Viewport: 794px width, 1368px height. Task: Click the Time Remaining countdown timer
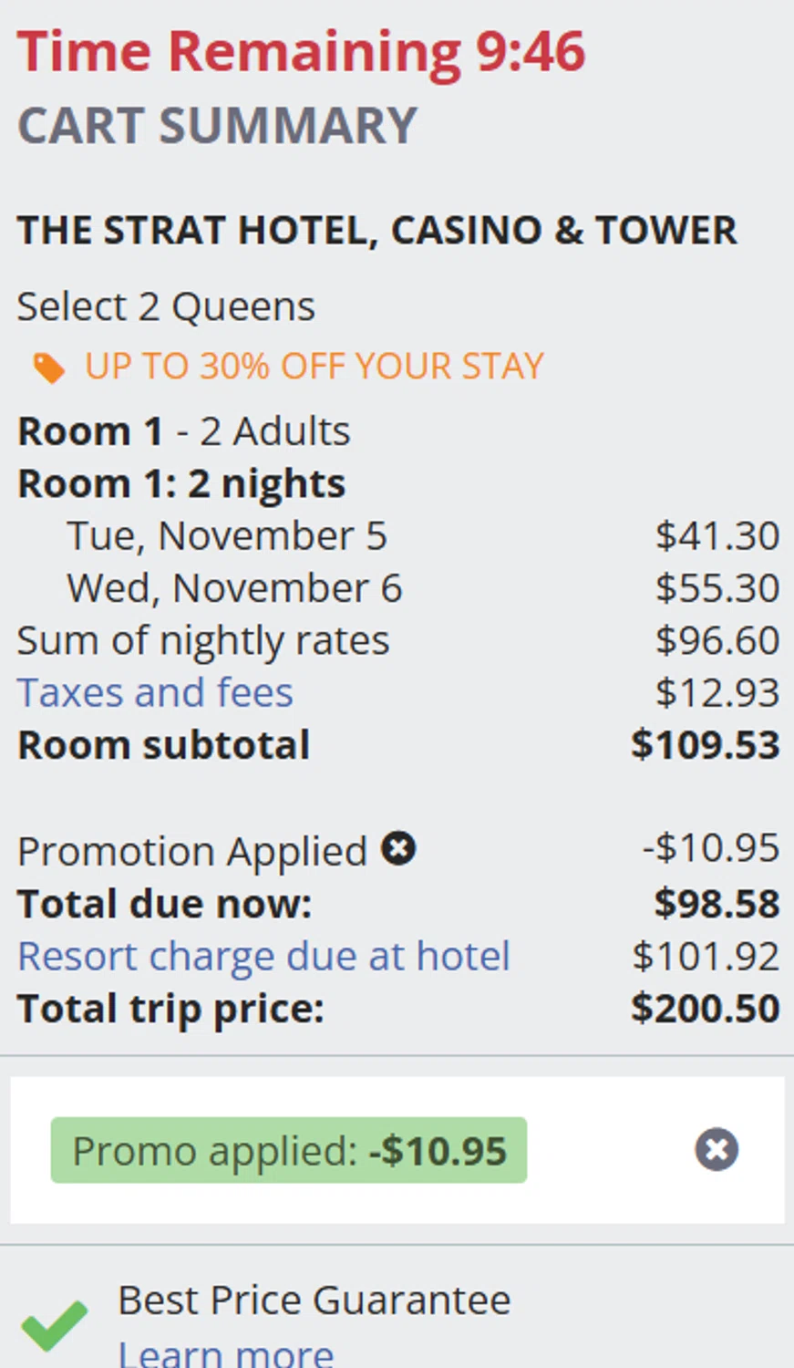[x=301, y=51]
